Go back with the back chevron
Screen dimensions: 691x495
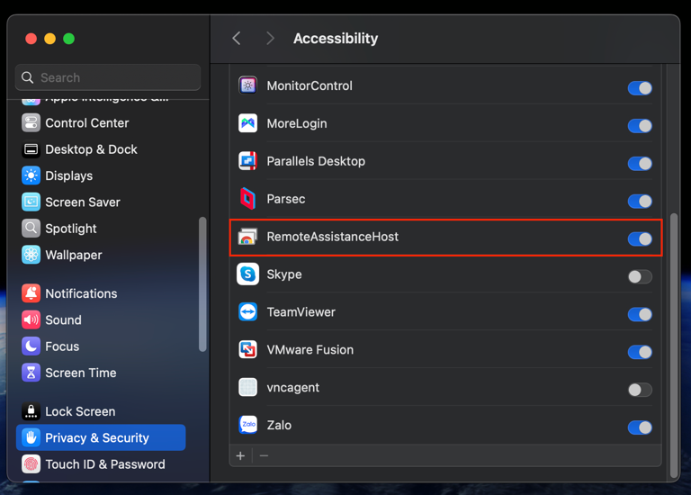coord(237,39)
